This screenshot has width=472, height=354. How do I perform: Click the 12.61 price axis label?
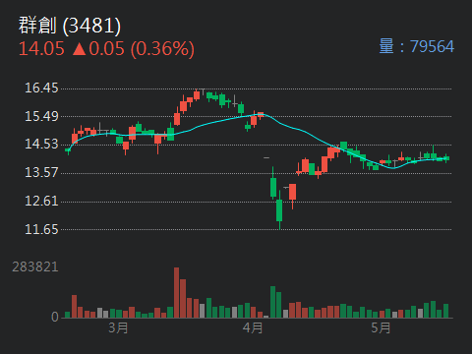coord(41,201)
